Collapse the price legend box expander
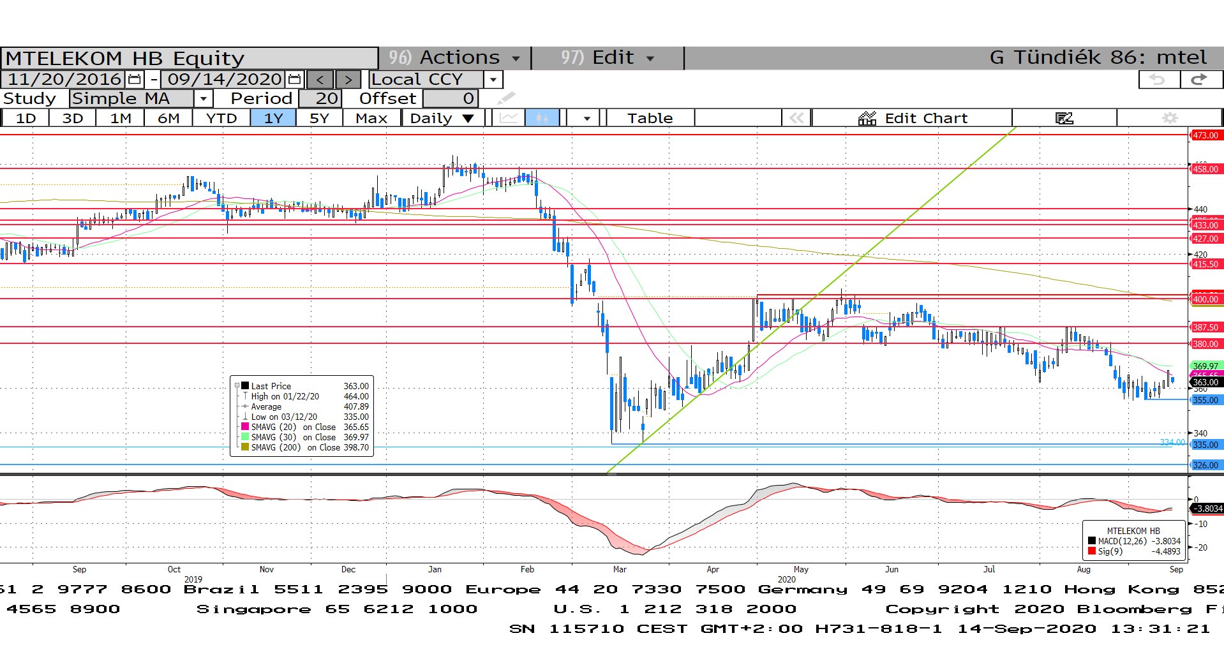Image resolution: width=1224 pixels, height=654 pixels. 237,386
